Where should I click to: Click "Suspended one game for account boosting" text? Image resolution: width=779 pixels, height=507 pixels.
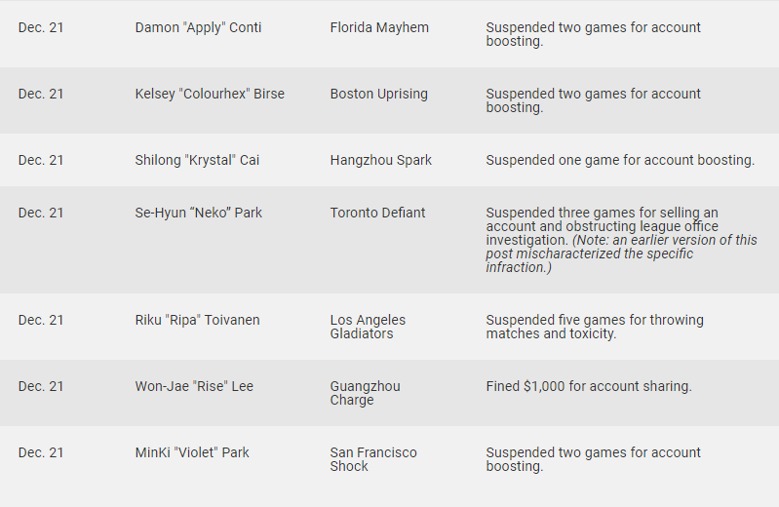pyautogui.click(x=620, y=160)
